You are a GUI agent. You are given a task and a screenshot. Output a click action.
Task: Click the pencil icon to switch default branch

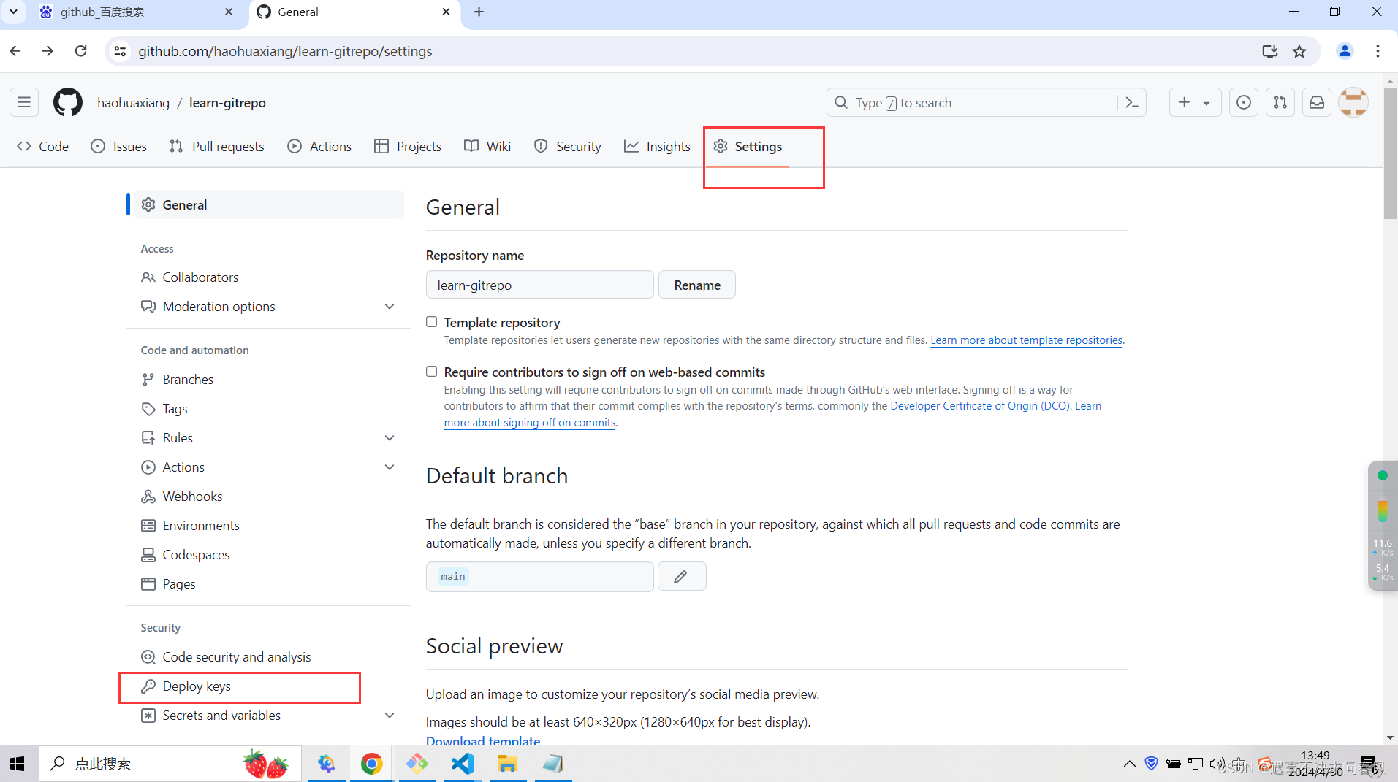681,576
